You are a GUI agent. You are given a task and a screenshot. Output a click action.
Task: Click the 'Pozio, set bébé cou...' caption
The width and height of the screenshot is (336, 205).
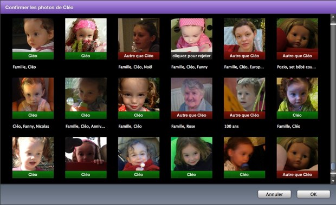(x=296, y=67)
